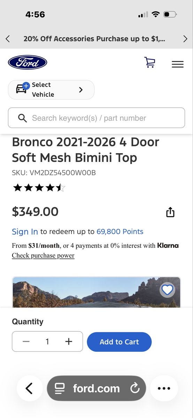
Task: Focus the keyword or part number search field
Action: point(96,118)
